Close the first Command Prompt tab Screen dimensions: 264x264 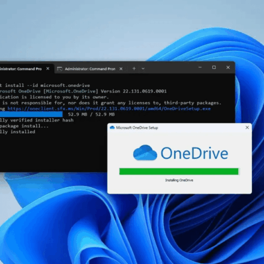coord(48,68)
